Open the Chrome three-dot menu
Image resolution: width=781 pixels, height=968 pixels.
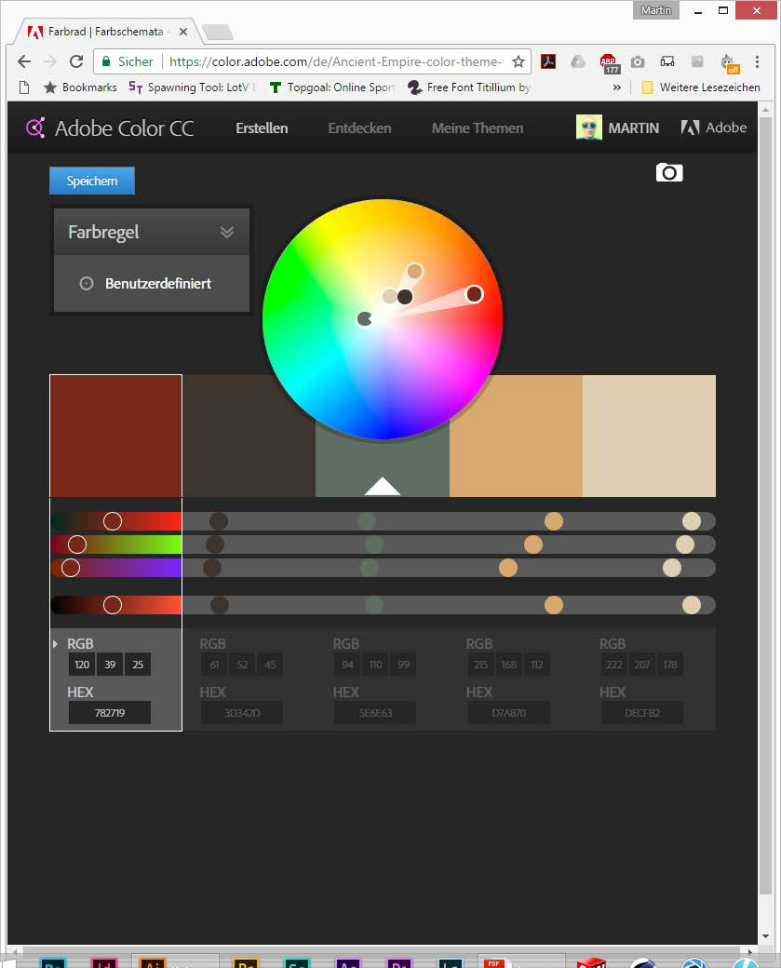(x=757, y=61)
